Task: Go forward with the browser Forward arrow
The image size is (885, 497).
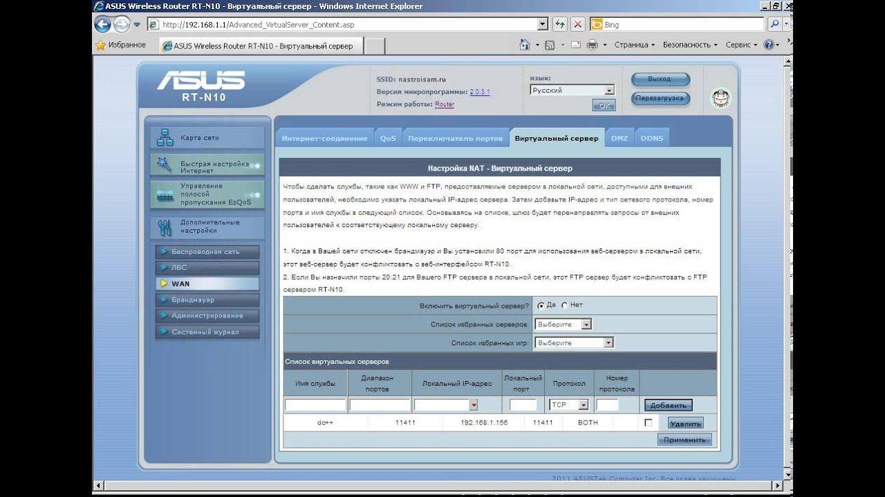Action: point(121,25)
